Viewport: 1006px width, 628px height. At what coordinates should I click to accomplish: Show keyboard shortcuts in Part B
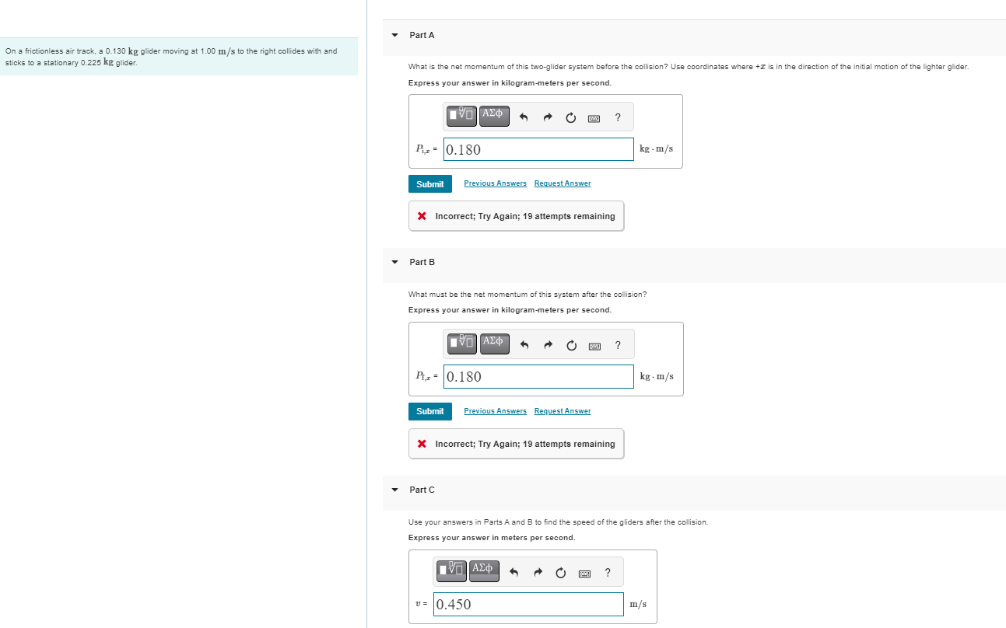click(596, 345)
